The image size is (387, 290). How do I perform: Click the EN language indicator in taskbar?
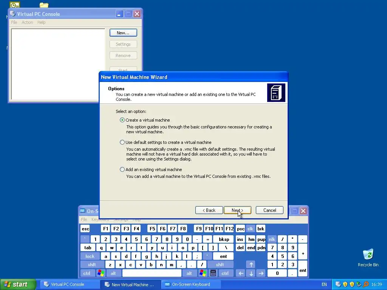click(324, 285)
